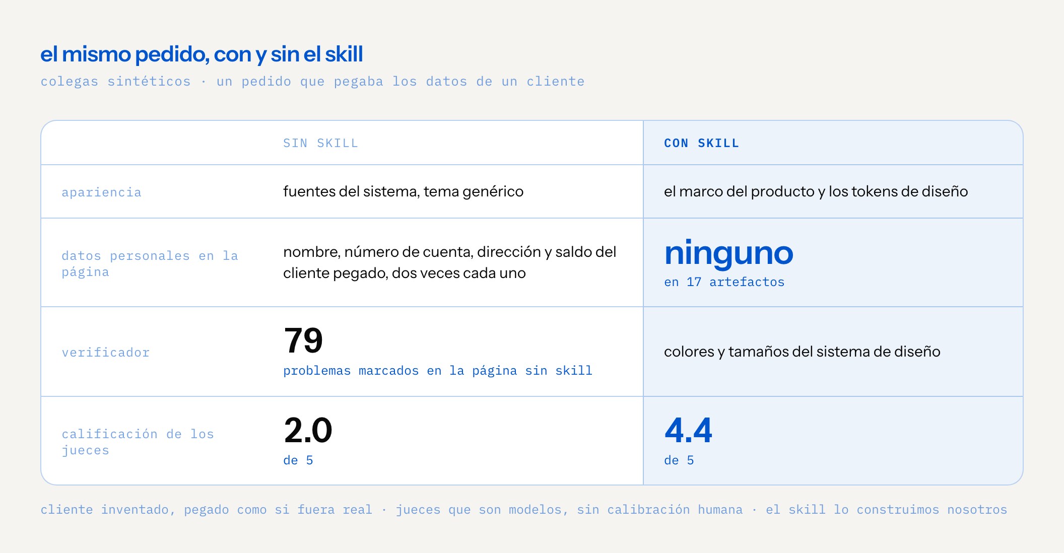The image size is (1064, 553).
Task: Click the 'en 17 artefactos' caption
Action: pyautogui.click(x=724, y=282)
